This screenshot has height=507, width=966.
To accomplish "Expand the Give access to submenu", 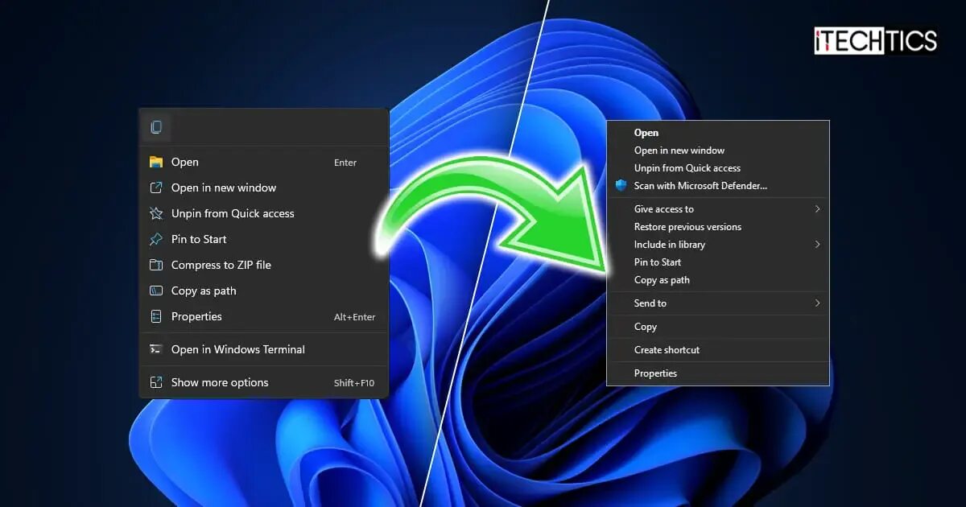I will (x=817, y=208).
